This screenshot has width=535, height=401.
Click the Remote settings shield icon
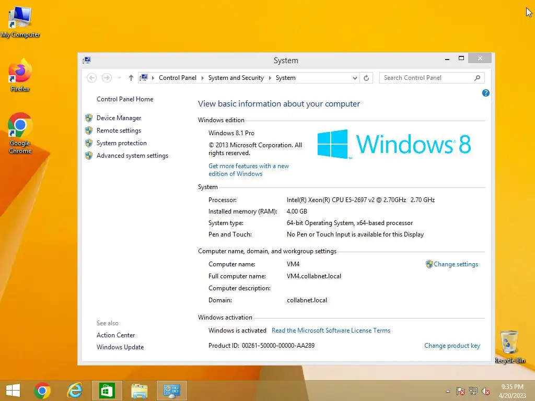tap(89, 131)
